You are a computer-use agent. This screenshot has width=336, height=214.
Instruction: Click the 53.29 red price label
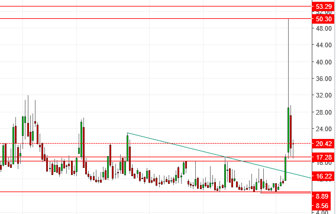(x=324, y=7)
